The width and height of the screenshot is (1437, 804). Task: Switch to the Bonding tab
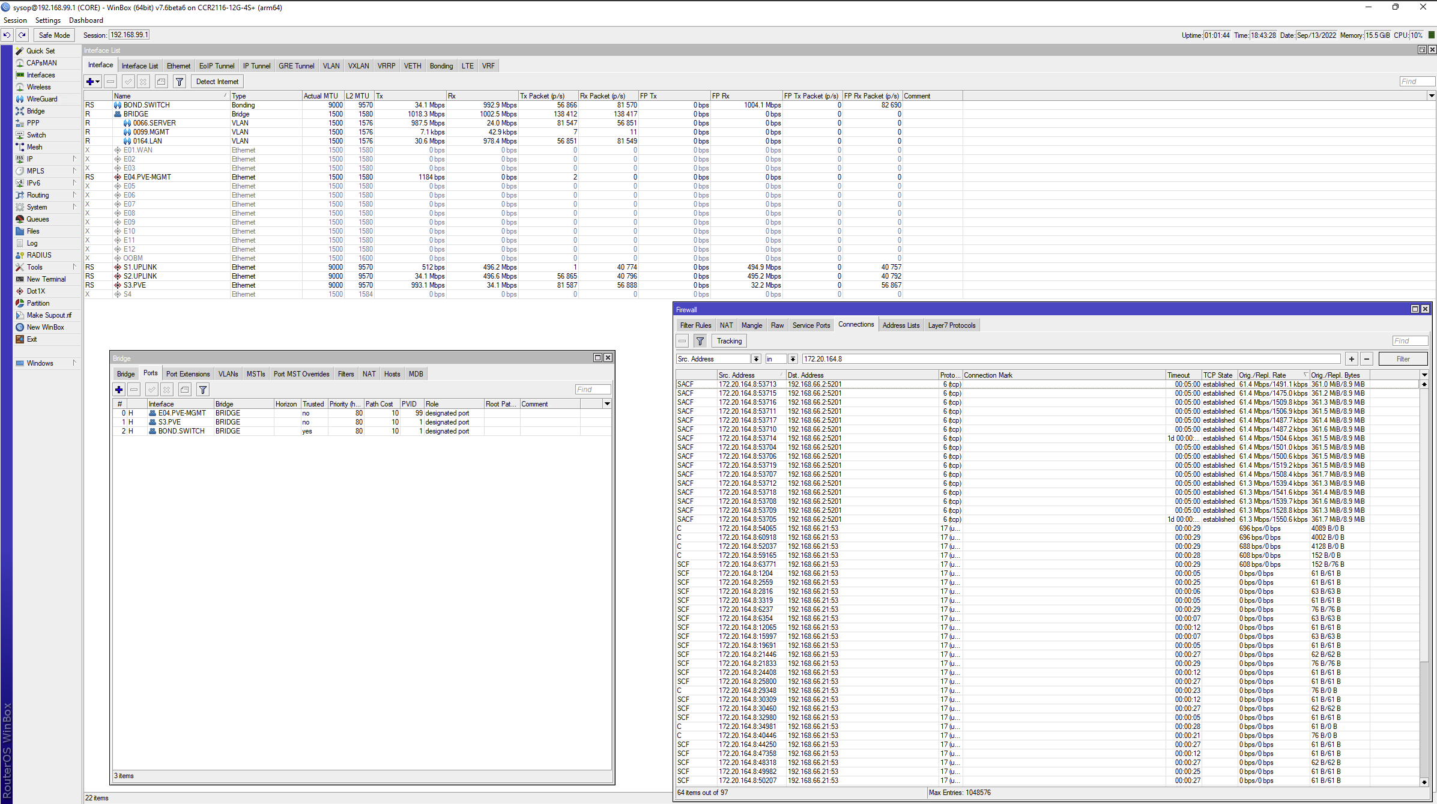441,66
